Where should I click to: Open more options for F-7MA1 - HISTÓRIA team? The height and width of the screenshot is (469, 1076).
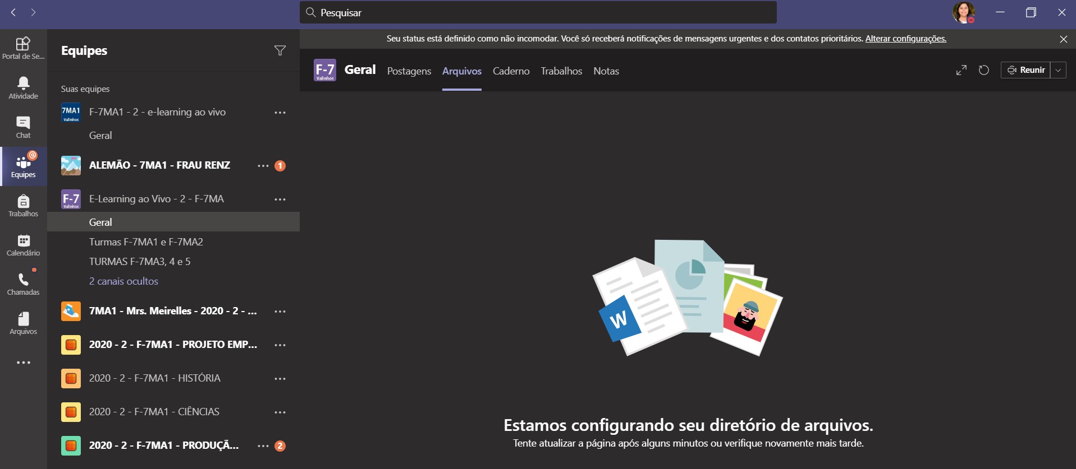tap(280, 379)
